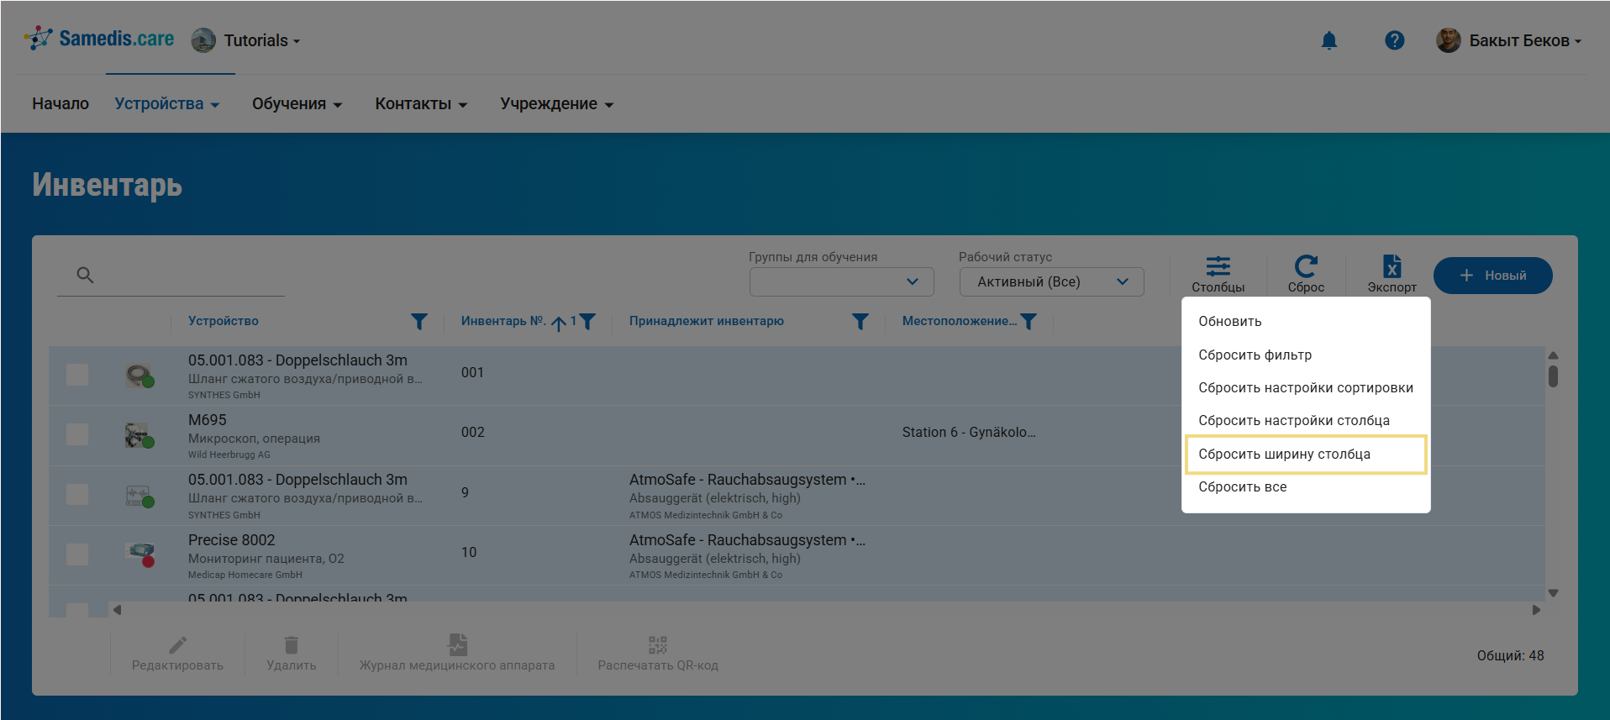
Task: Click the Excel Export icon
Action: click(1392, 267)
